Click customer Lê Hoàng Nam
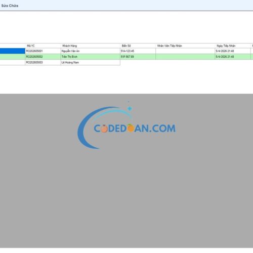 (x=90, y=62)
